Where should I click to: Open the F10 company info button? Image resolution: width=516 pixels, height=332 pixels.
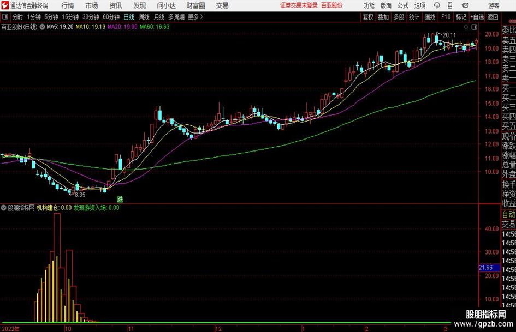(446, 17)
